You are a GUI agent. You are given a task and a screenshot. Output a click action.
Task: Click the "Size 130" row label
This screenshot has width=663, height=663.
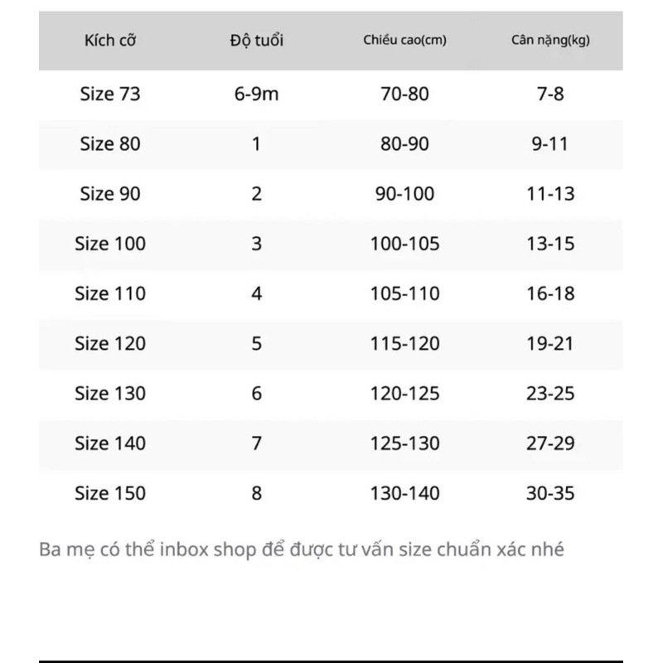tap(110, 393)
